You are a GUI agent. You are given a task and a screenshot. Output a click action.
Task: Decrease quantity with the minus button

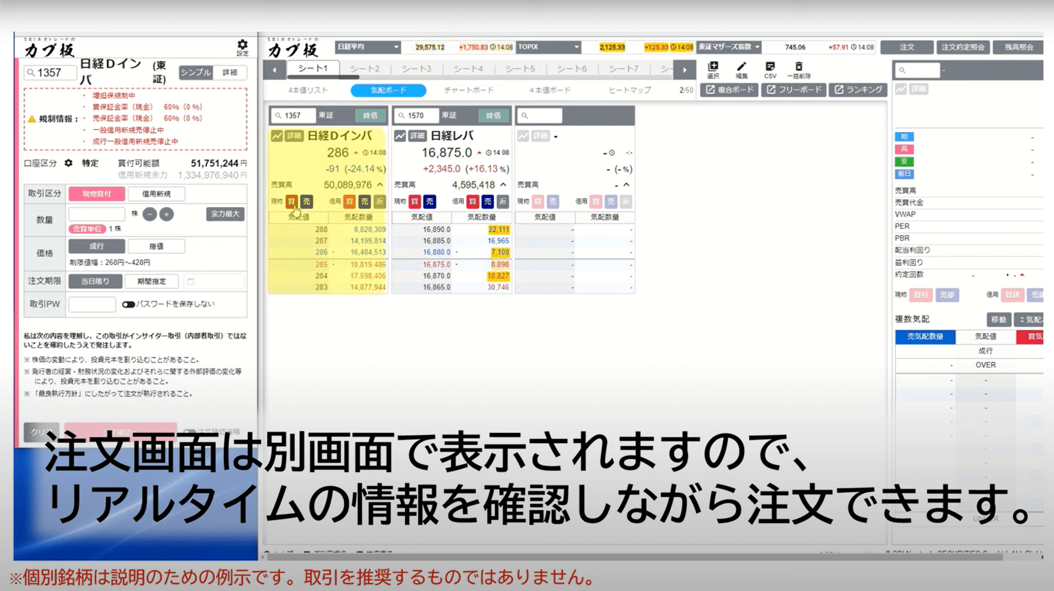(x=149, y=214)
